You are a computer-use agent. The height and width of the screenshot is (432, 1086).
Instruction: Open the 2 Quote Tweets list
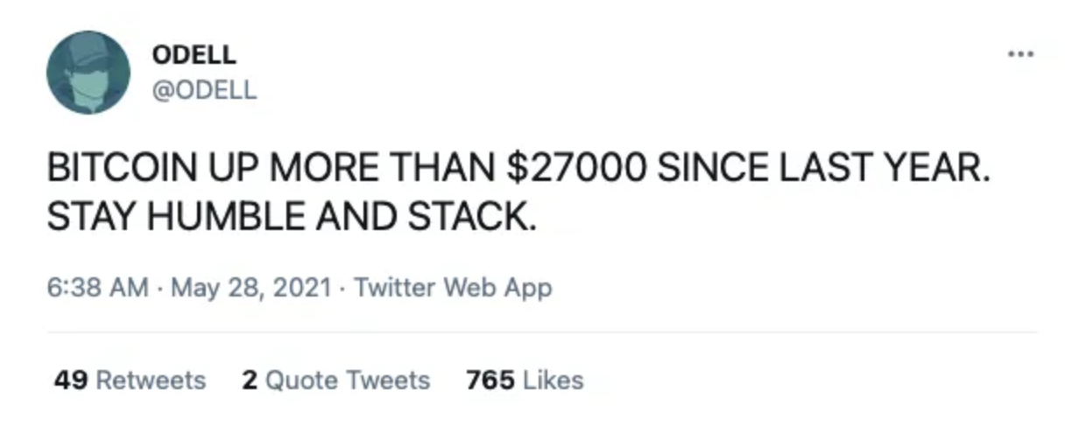pos(335,380)
